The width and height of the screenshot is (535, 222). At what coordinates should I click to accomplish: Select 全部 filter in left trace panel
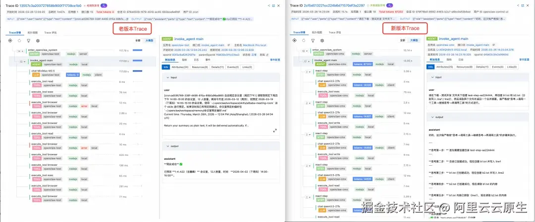(138, 40)
